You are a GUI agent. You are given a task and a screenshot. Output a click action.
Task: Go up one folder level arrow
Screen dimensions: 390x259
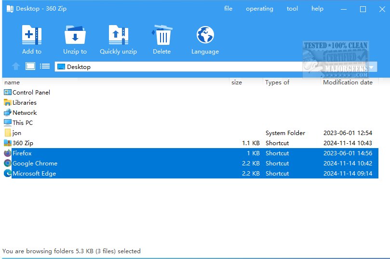tap(16, 66)
